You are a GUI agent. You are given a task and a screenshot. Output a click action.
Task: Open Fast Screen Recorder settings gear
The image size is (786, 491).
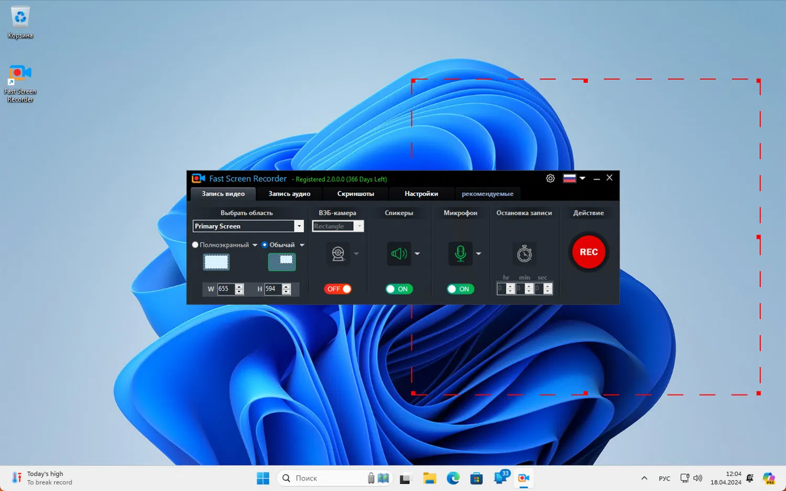point(550,178)
